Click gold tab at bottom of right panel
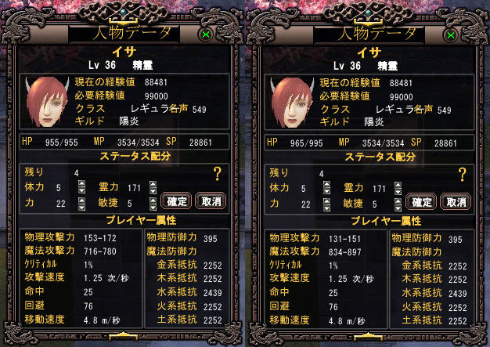 (368, 337)
